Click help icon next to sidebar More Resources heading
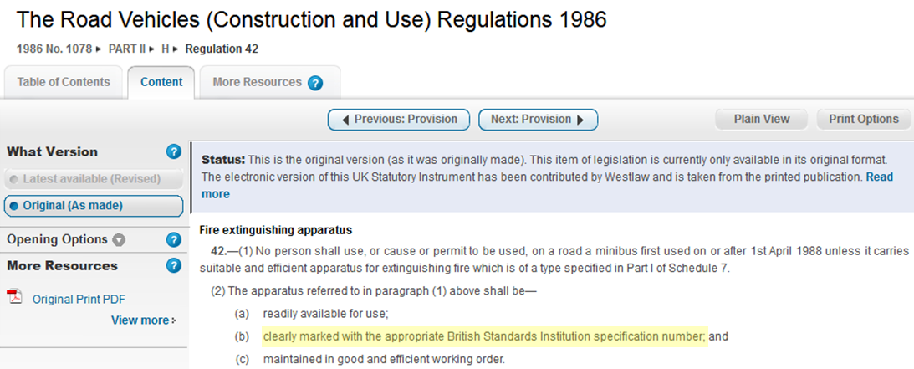 tap(174, 266)
